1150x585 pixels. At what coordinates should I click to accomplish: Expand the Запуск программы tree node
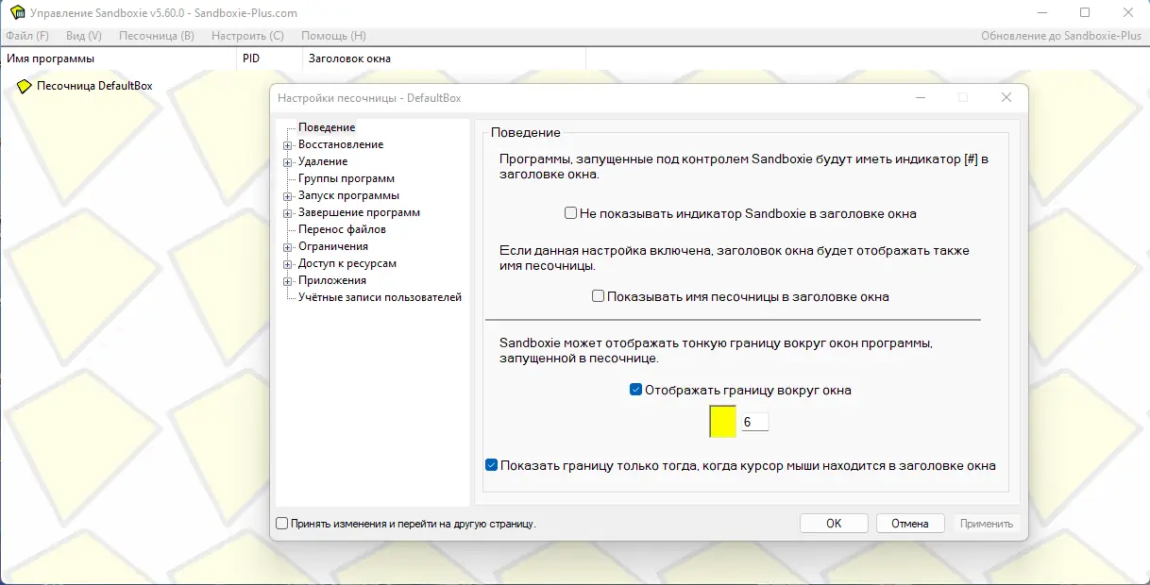287,196
